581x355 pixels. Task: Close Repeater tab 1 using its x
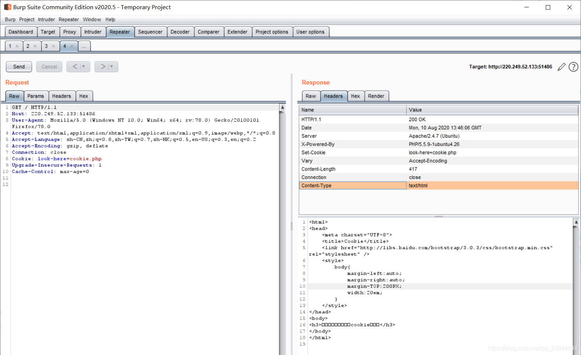point(17,46)
